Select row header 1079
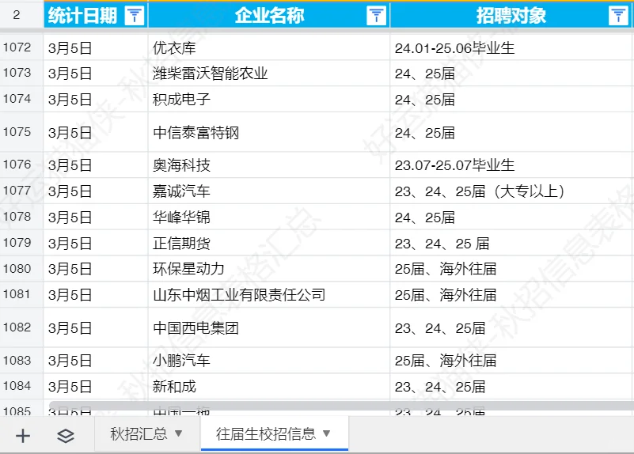This screenshot has height=454, width=634. coord(21,243)
